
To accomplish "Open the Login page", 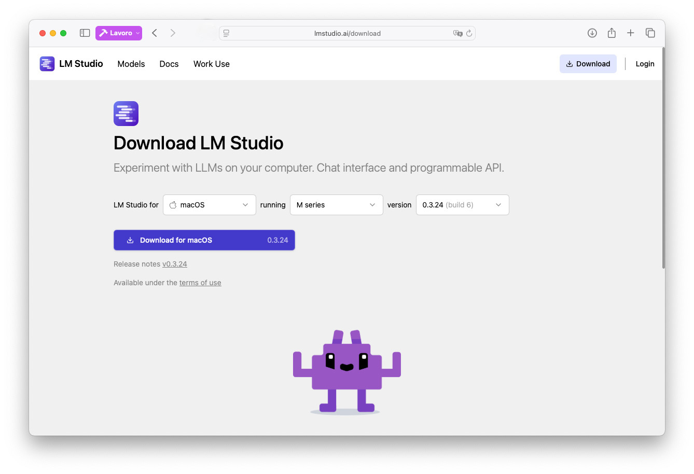I will coord(645,64).
